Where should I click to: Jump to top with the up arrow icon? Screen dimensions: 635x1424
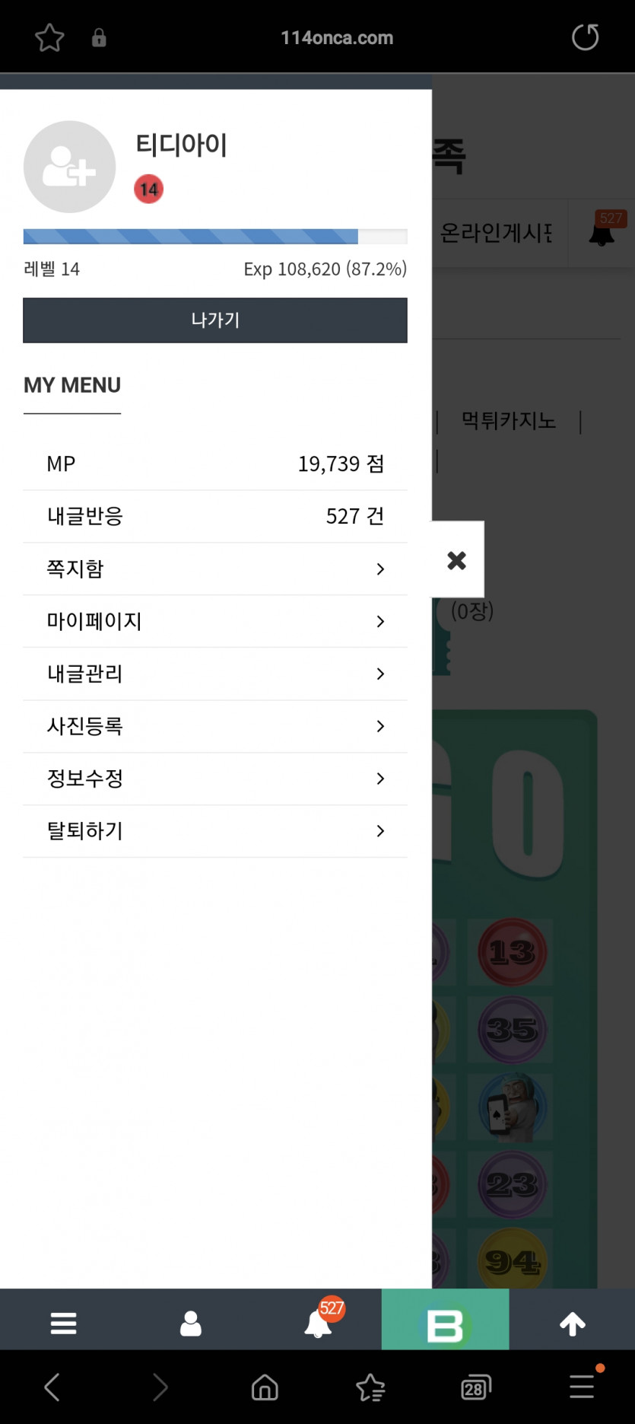click(573, 1324)
